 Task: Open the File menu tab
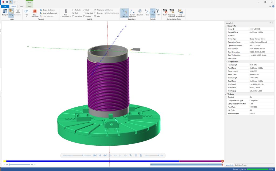tap(5, 6)
